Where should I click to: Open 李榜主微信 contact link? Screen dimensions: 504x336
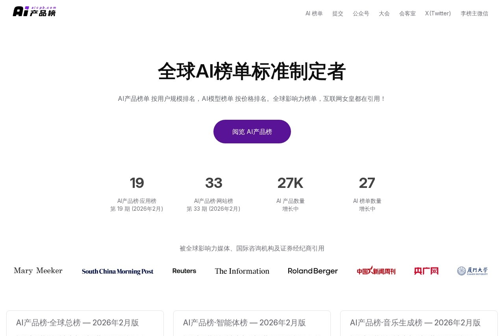tap(474, 13)
